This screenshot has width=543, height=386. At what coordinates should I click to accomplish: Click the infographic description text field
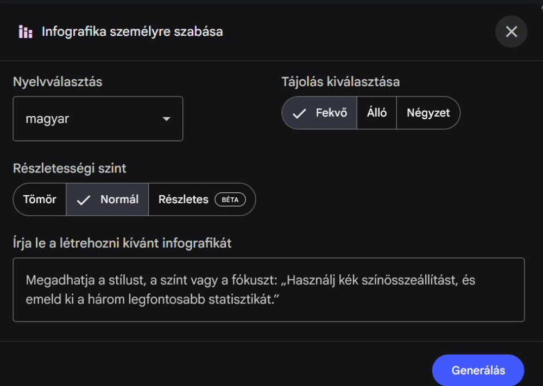(x=269, y=289)
